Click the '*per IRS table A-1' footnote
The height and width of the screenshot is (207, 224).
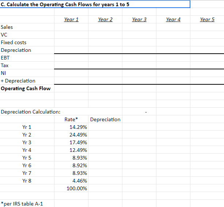click(x=22, y=204)
